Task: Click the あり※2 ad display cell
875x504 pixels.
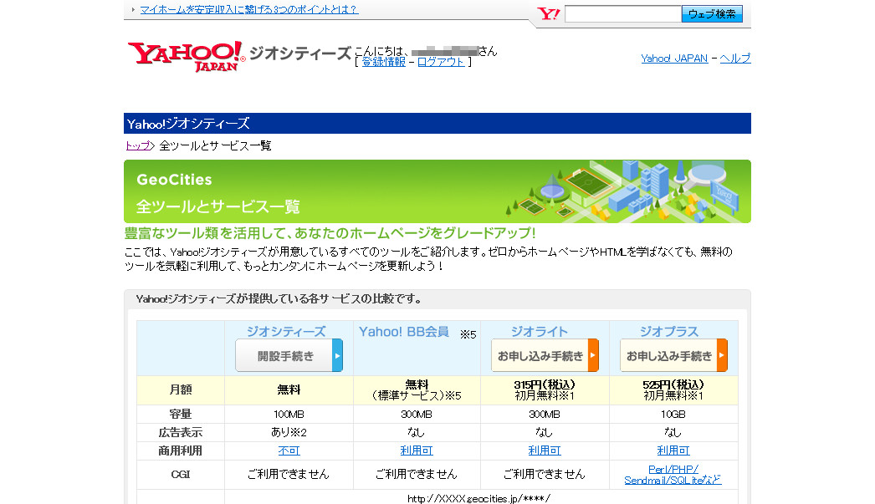Action: click(289, 432)
